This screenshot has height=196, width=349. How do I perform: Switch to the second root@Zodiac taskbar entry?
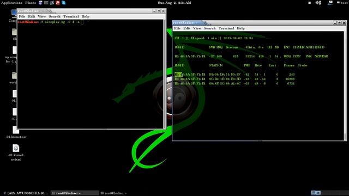[114, 193]
